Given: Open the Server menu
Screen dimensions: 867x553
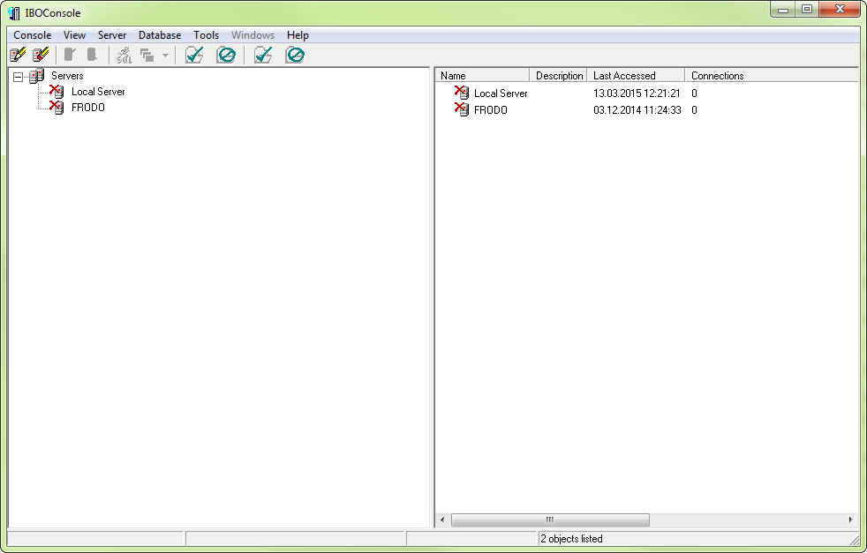Looking at the screenshot, I should (x=112, y=34).
